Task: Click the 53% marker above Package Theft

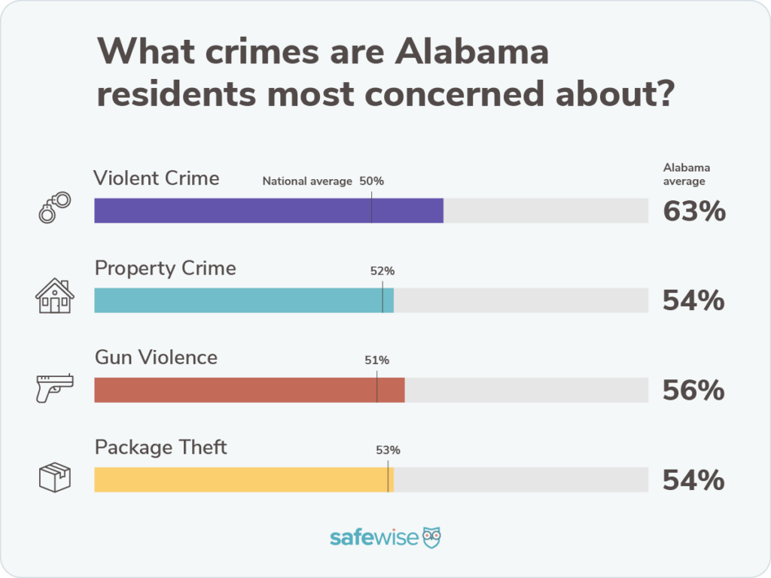Action: 388,450
